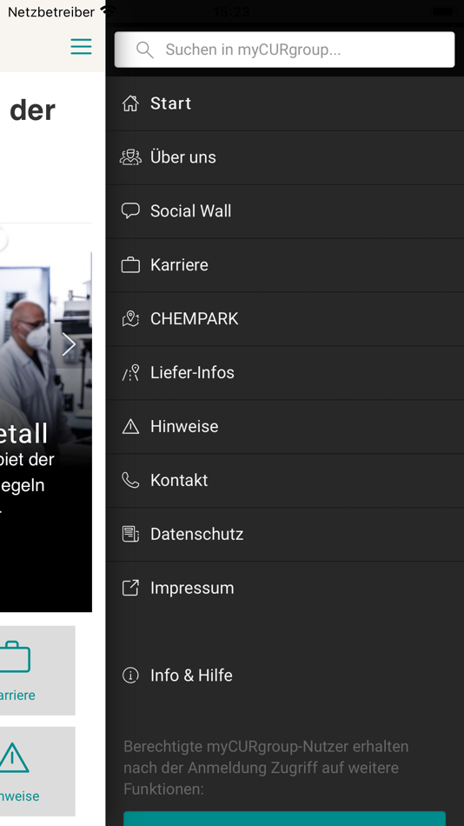Click the teal login button at bottom
The image size is (464, 826).
point(284,819)
